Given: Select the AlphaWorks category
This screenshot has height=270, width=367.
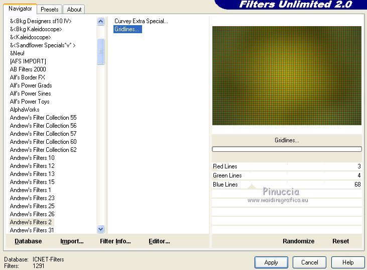Looking at the screenshot, I should [x=25, y=110].
